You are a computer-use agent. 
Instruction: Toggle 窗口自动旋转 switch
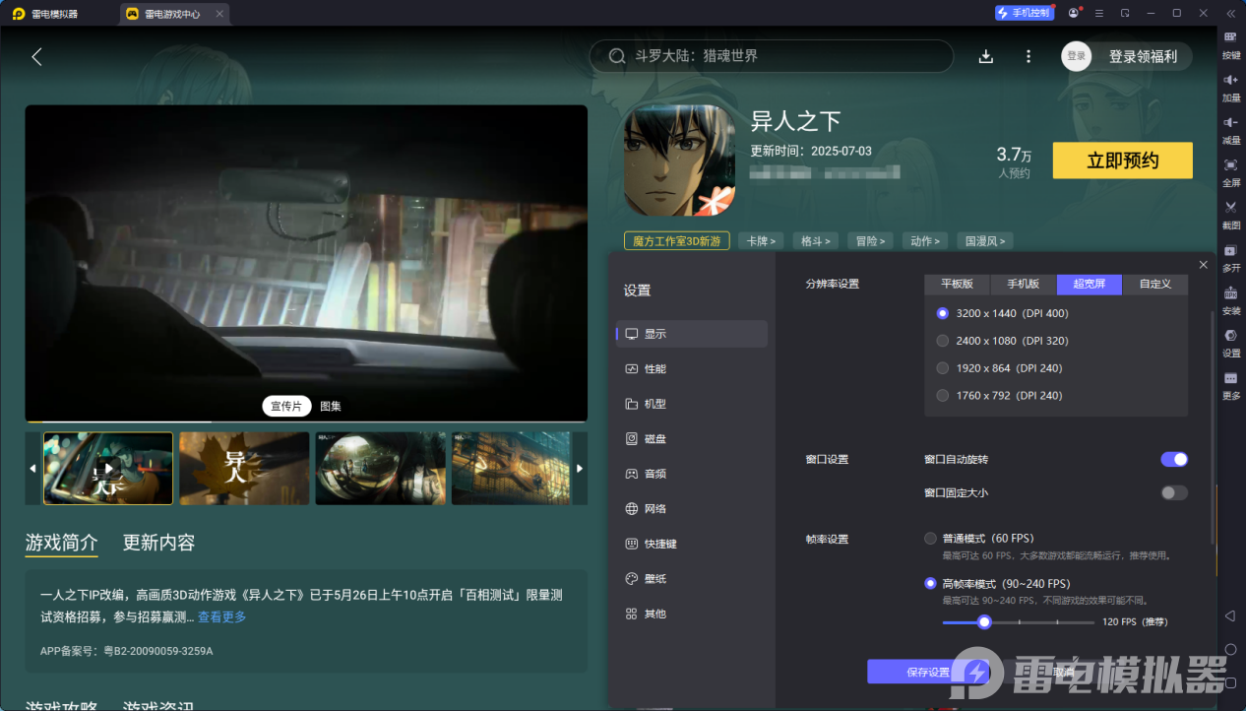tap(1174, 459)
